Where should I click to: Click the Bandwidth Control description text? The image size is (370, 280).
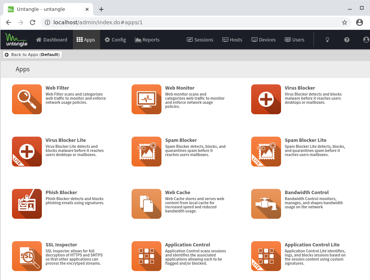pos(314,203)
